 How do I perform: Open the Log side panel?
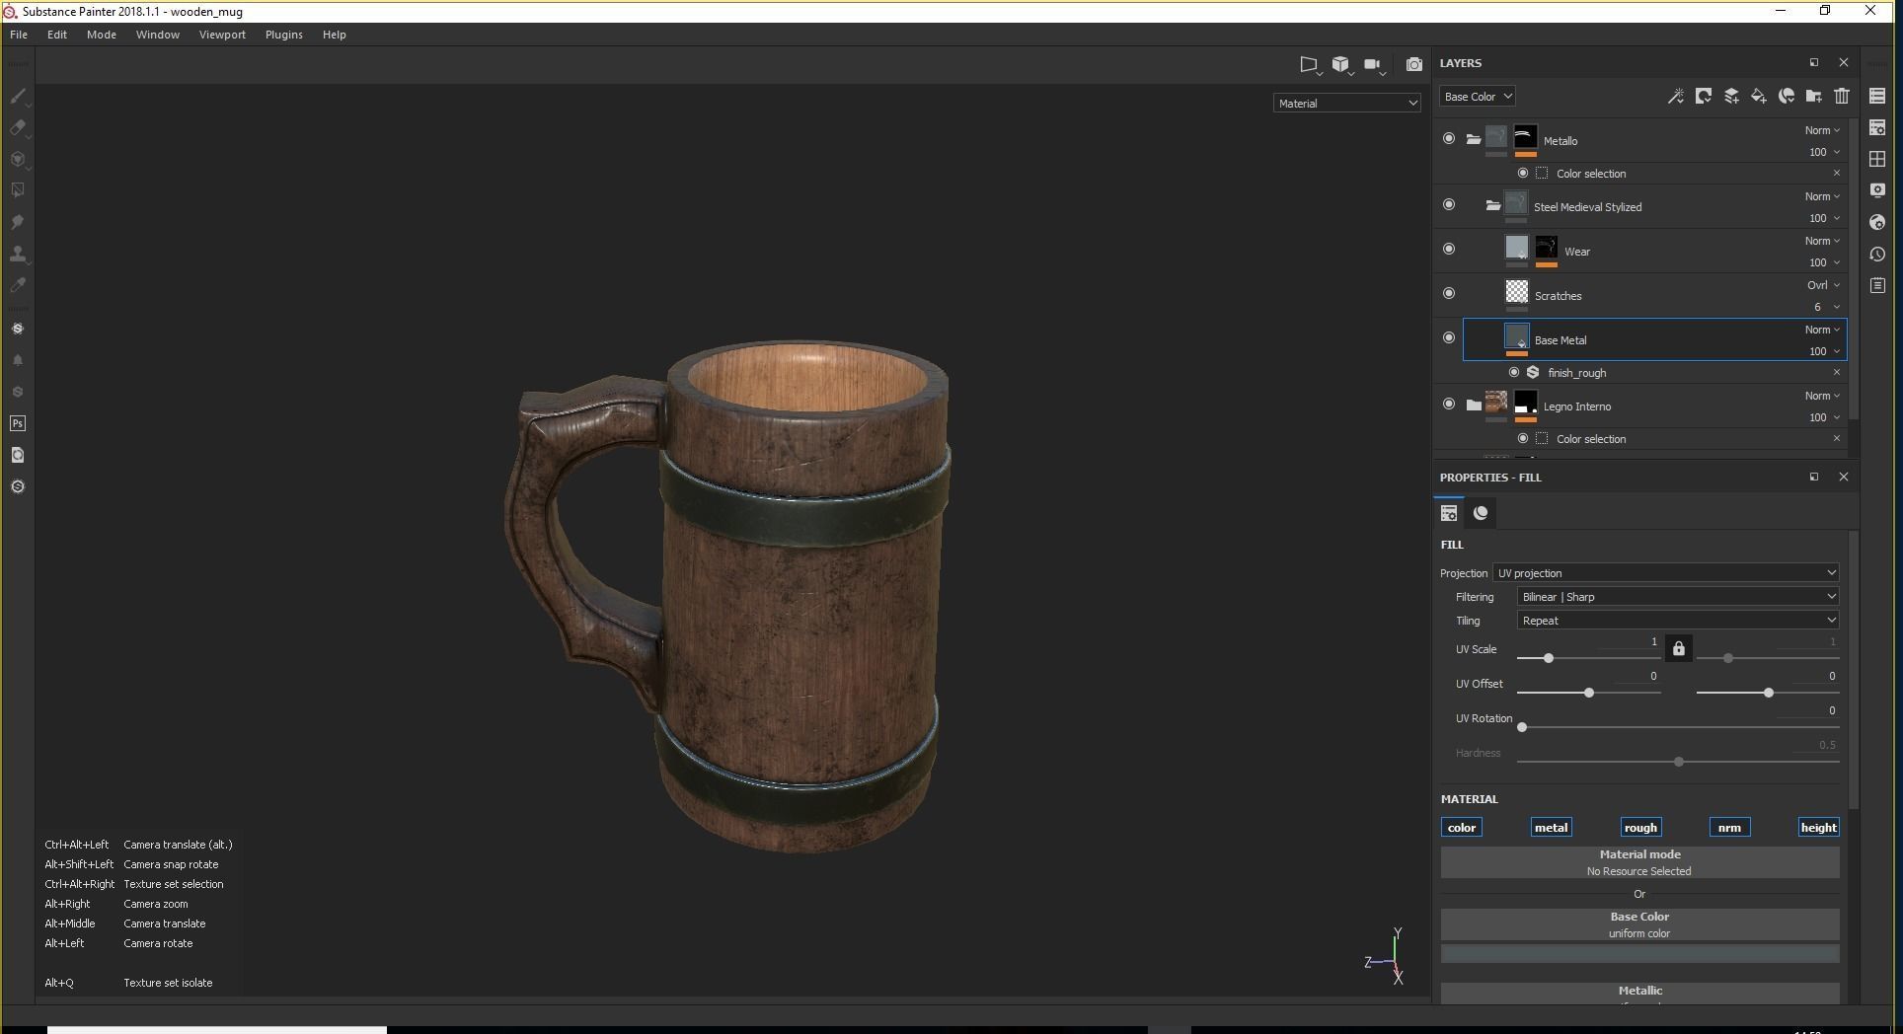click(x=1877, y=285)
